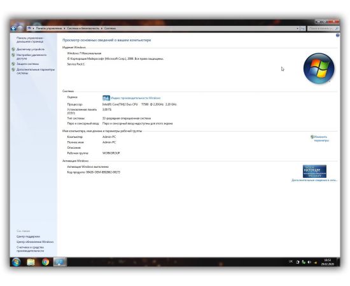Click the search magnifier icon
Screen dimensions: 350x286
(x=337, y=29)
